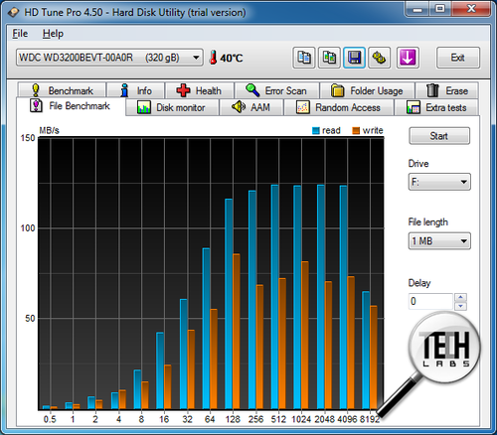Open the Drive F: dropdown
Screen dimensions: 497x435
pyautogui.click(x=439, y=182)
